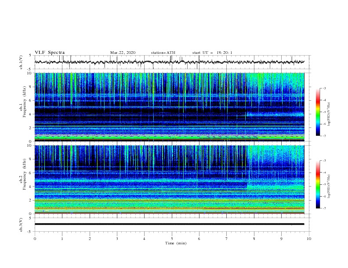Click the ch.3 flat black trace
The image size is (348, 268).
[169, 224]
